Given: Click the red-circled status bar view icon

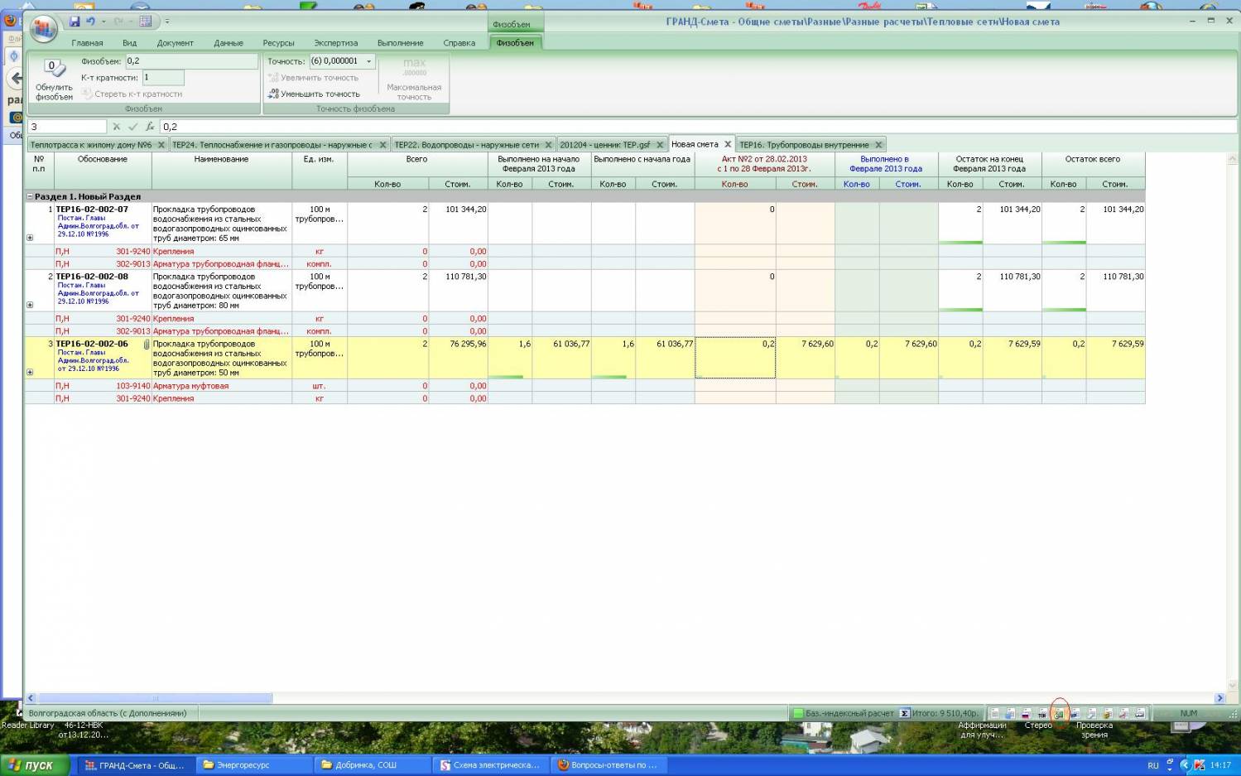Looking at the screenshot, I should coord(1059,713).
